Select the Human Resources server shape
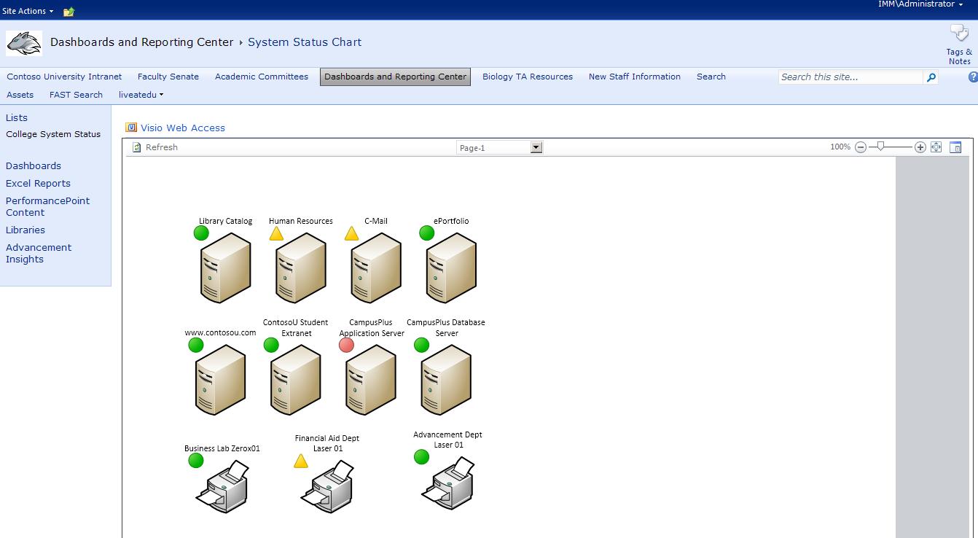 tap(301, 268)
